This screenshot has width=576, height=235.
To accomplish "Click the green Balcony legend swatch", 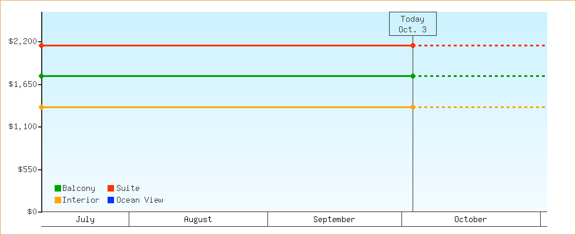I will coord(58,189).
